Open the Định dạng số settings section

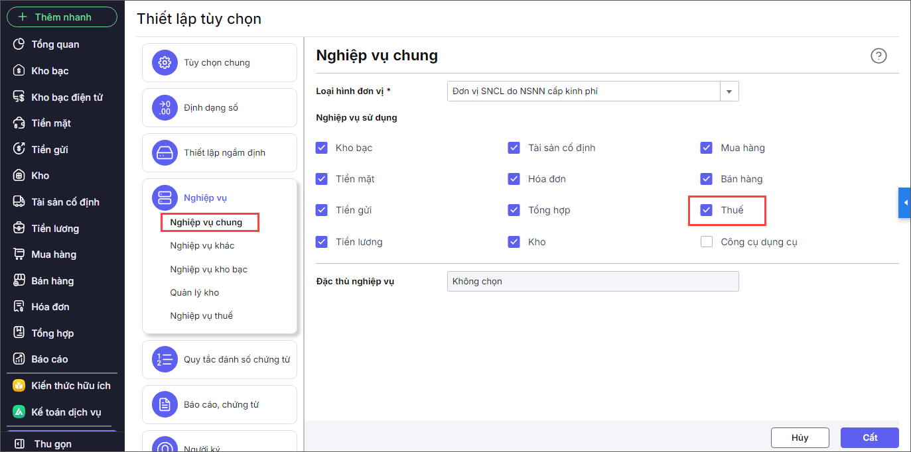click(220, 108)
